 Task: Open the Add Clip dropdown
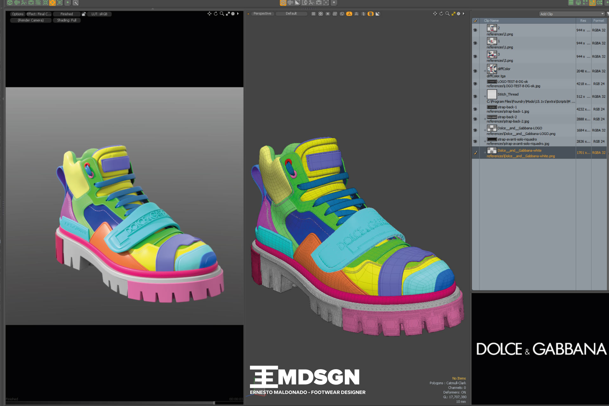[572, 14]
